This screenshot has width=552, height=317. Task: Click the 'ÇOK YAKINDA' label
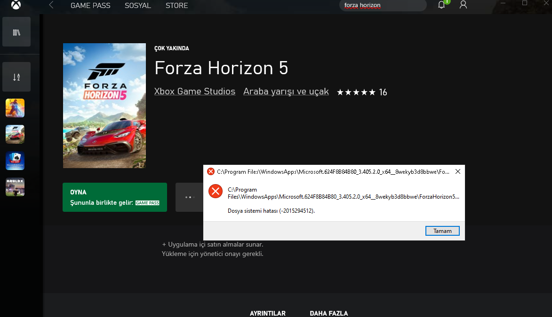(x=171, y=48)
